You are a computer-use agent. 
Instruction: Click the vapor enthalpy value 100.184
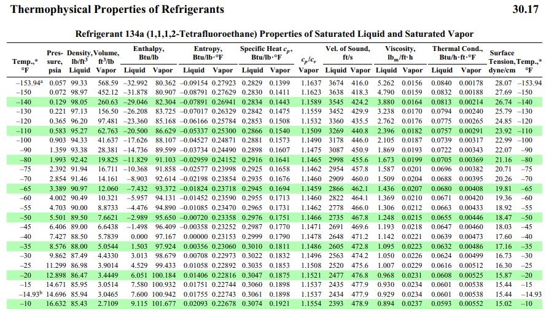click(x=163, y=276)
